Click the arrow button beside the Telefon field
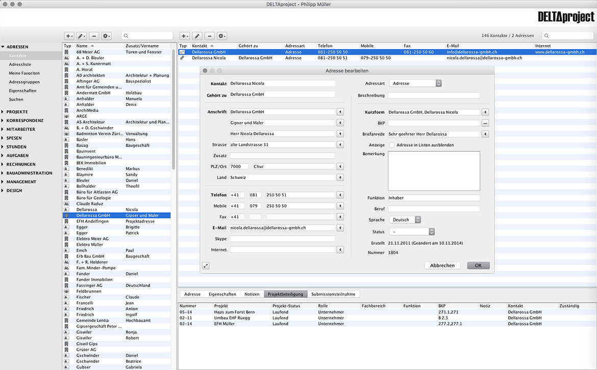Image resolution: width=597 pixels, height=370 pixels. coord(340,195)
